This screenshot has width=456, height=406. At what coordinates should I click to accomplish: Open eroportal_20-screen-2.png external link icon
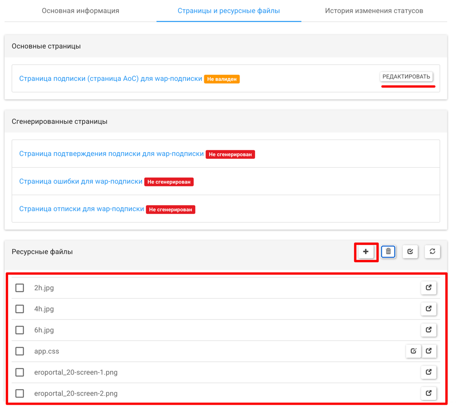point(428,393)
